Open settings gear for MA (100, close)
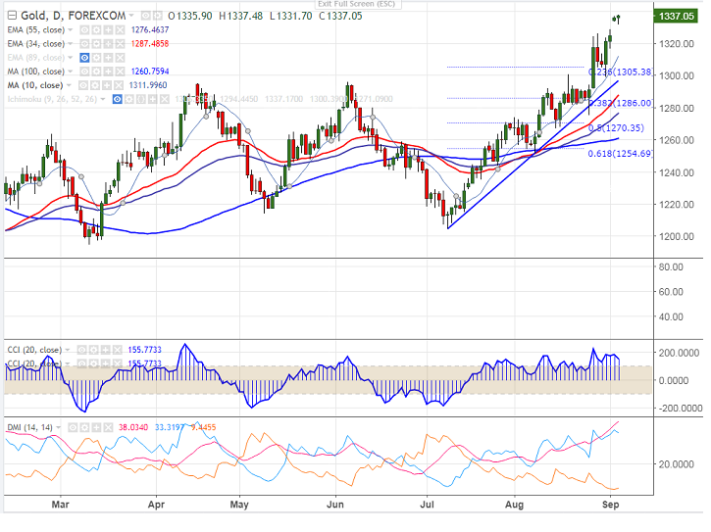 96,72
